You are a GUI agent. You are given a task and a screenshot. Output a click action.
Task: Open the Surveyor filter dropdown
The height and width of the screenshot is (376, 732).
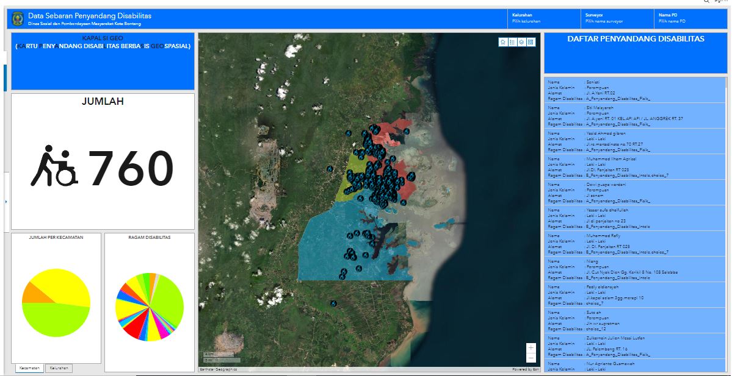click(617, 19)
